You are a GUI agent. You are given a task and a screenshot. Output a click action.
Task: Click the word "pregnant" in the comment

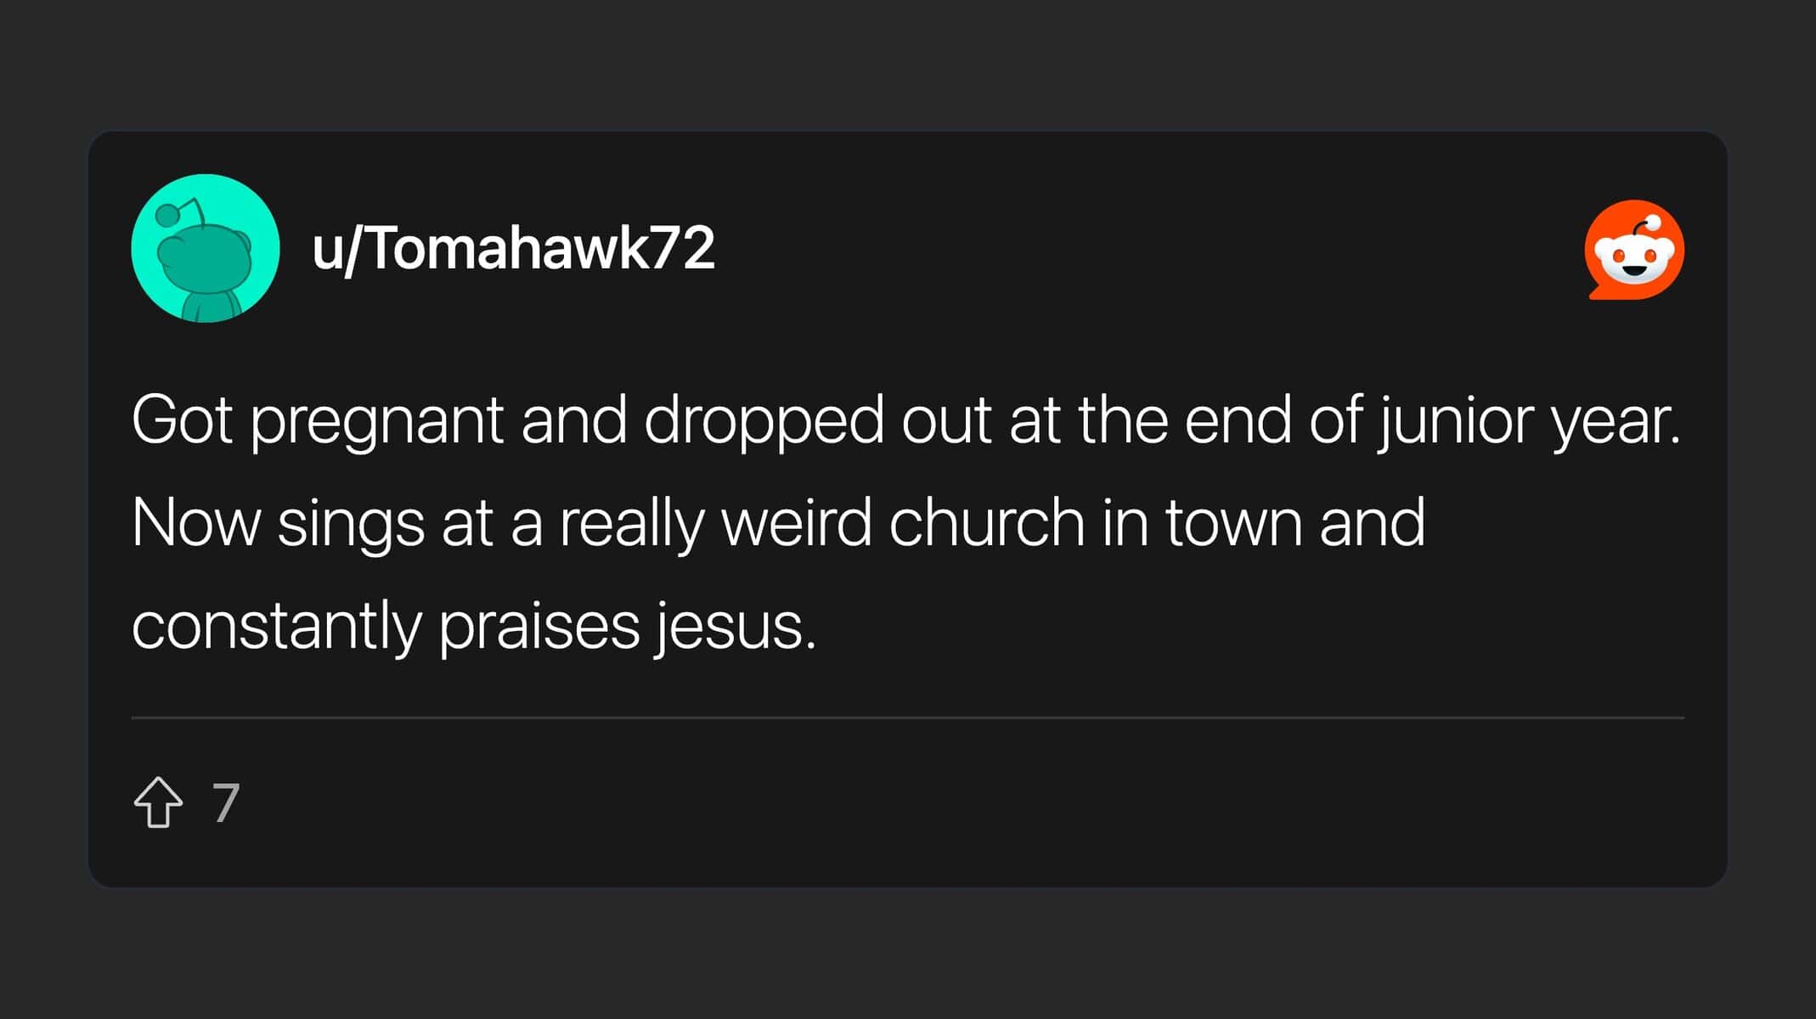click(x=377, y=420)
